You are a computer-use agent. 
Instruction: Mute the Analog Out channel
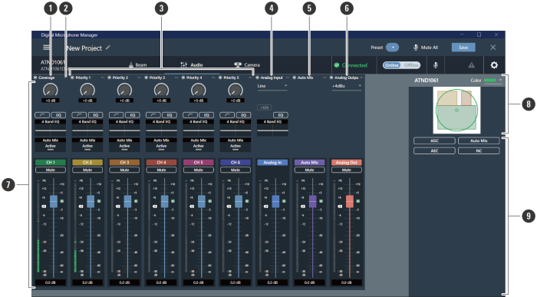pyautogui.click(x=346, y=170)
